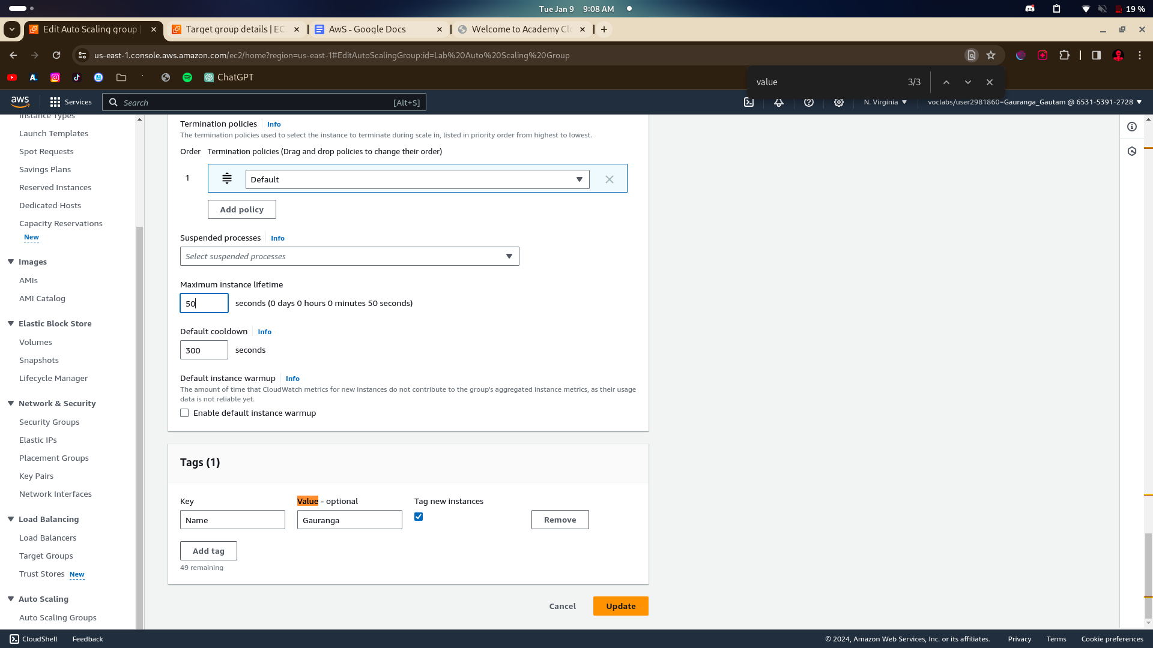
Task: Open the AWS CloudShell icon in header
Action: (x=749, y=103)
